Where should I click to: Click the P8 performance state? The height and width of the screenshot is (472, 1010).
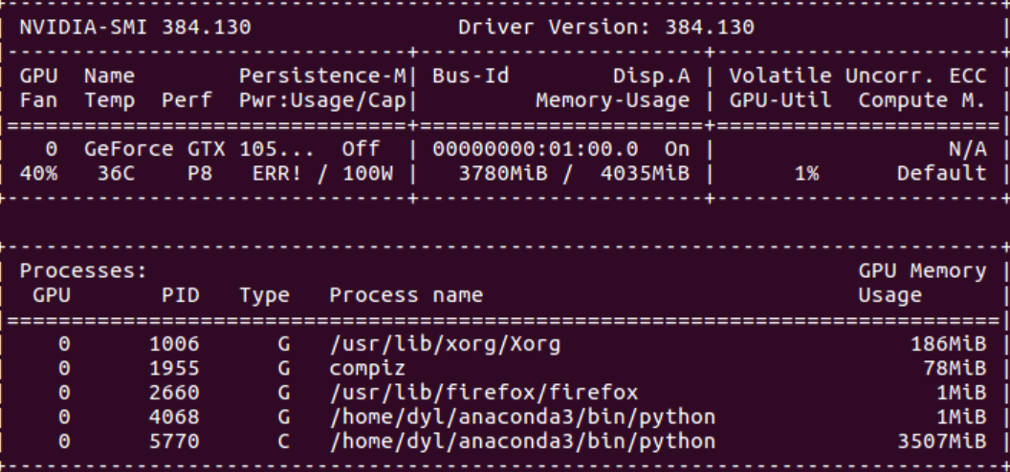(x=200, y=174)
